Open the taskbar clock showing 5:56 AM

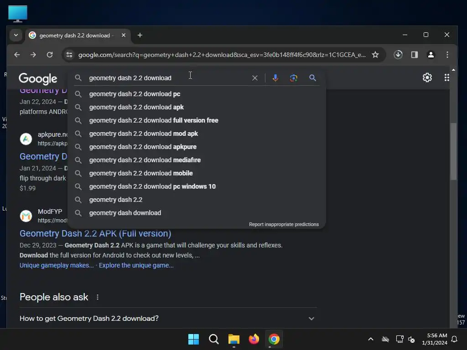tap(435, 339)
